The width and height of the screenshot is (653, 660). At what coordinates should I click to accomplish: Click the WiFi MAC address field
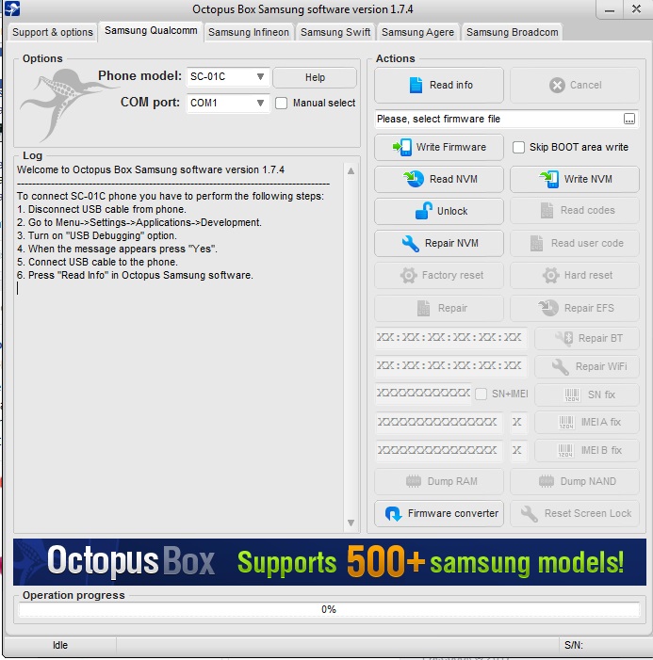tap(450, 366)
